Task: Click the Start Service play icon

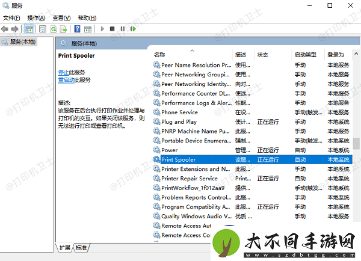Action: pyautogui.click(x=102, y=29)
